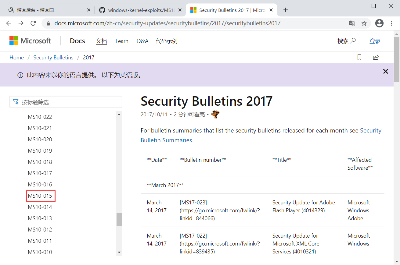This screenshot has width=400, height=265.
Task: Click the **Affected Software** column header
Action: (360, 164)
